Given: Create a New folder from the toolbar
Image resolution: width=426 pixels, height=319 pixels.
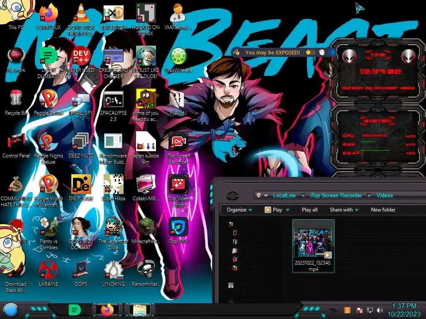Looking at the screenshot, I should (383, 210).
